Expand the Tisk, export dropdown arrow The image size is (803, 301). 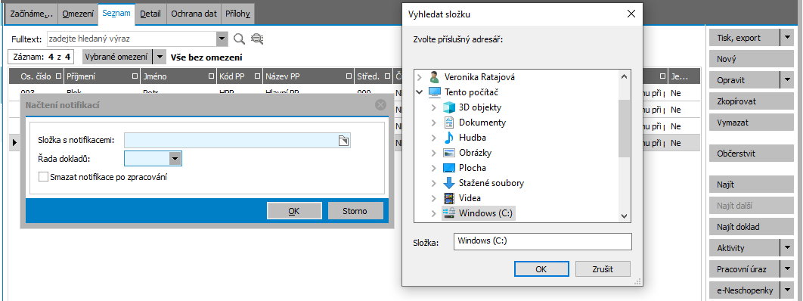click(x=786, y=38)
